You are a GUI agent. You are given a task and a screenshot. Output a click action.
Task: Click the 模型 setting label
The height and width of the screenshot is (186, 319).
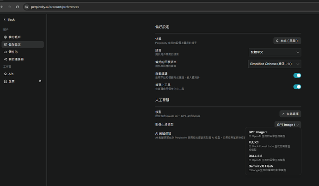coord(158,112)
